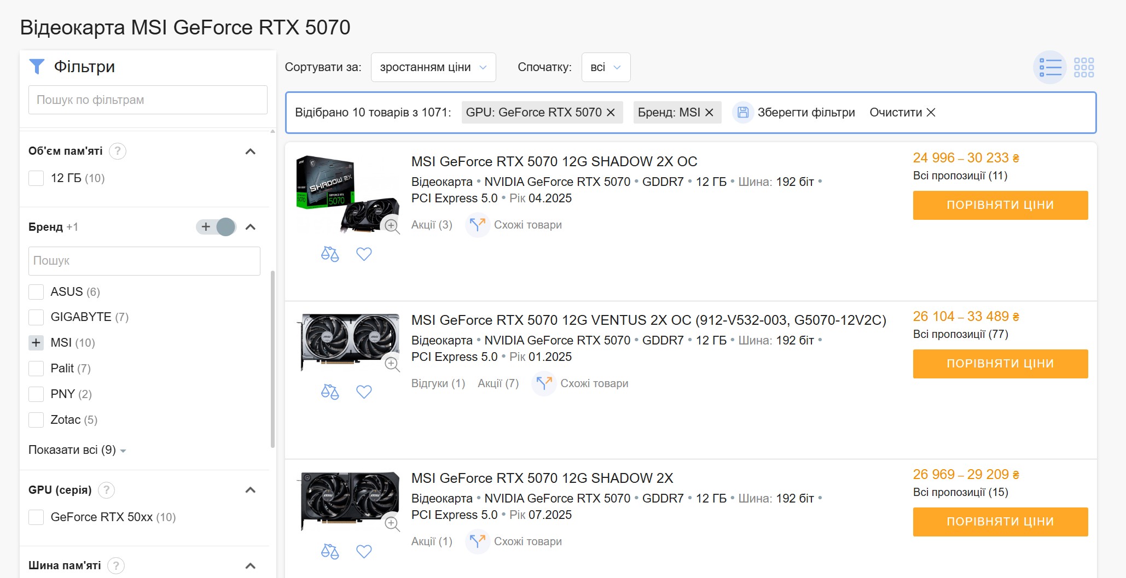The height and width of the screenshot is (578, 1126).
Task: Uncheck the MSI brand checkbox
Action: click(36, 343)
